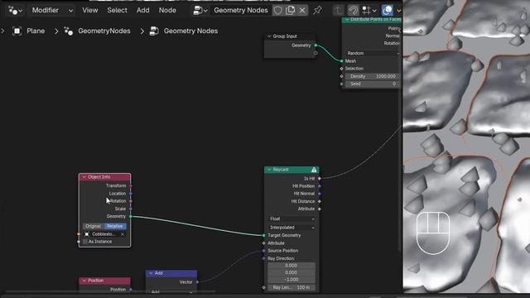Click the Add node Vector output socket
Screen dimensions: 530x298
pyautogui.click(x=197, y=282)
